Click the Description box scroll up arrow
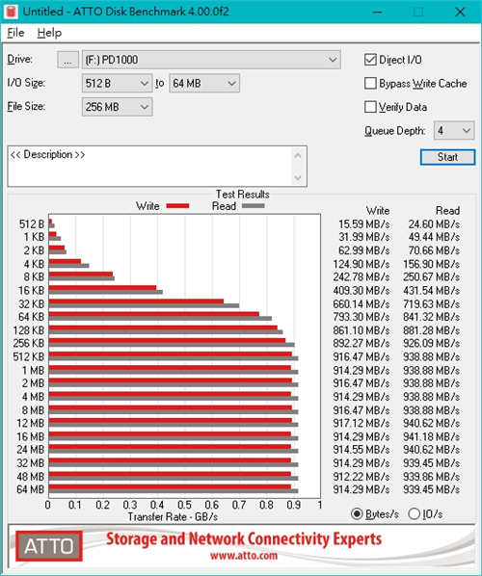The width and height of the screenshot is (482, 576). (x=298, y=156)
